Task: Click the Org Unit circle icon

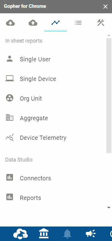Action: pos(10,98)
